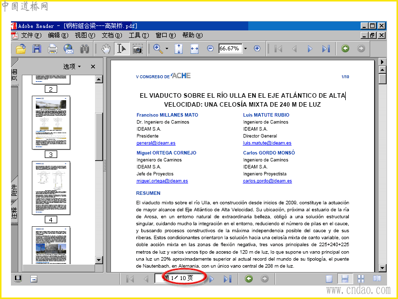Save the PDF with the floppy disk icon
Screen dimensions: 398x299
click(36, 49)
